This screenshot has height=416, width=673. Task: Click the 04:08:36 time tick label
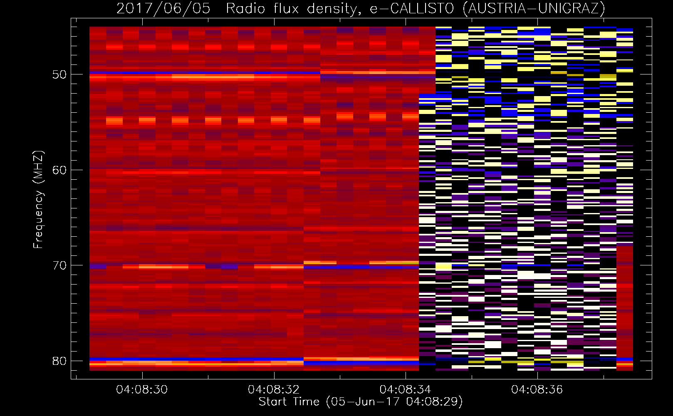coord(537,389)
